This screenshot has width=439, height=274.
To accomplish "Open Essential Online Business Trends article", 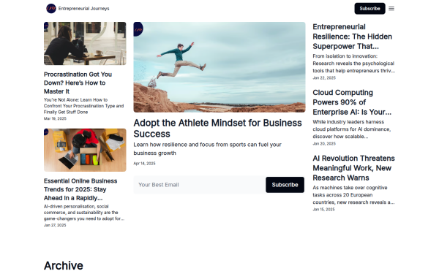I will coord(80,189).
